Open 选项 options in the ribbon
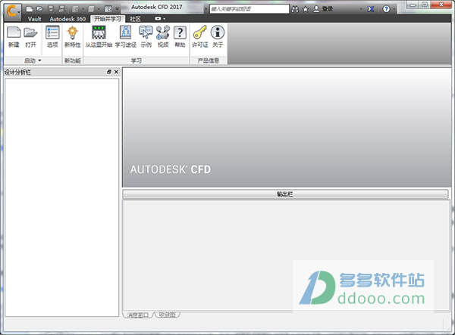The image size is (455, 335). (52, 37)
